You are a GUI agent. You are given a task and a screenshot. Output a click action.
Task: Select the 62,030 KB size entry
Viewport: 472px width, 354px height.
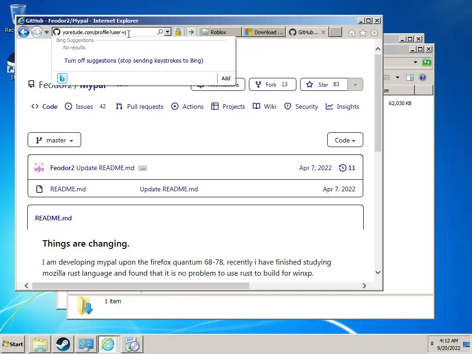pyautogui.click(x=400, y=103)
